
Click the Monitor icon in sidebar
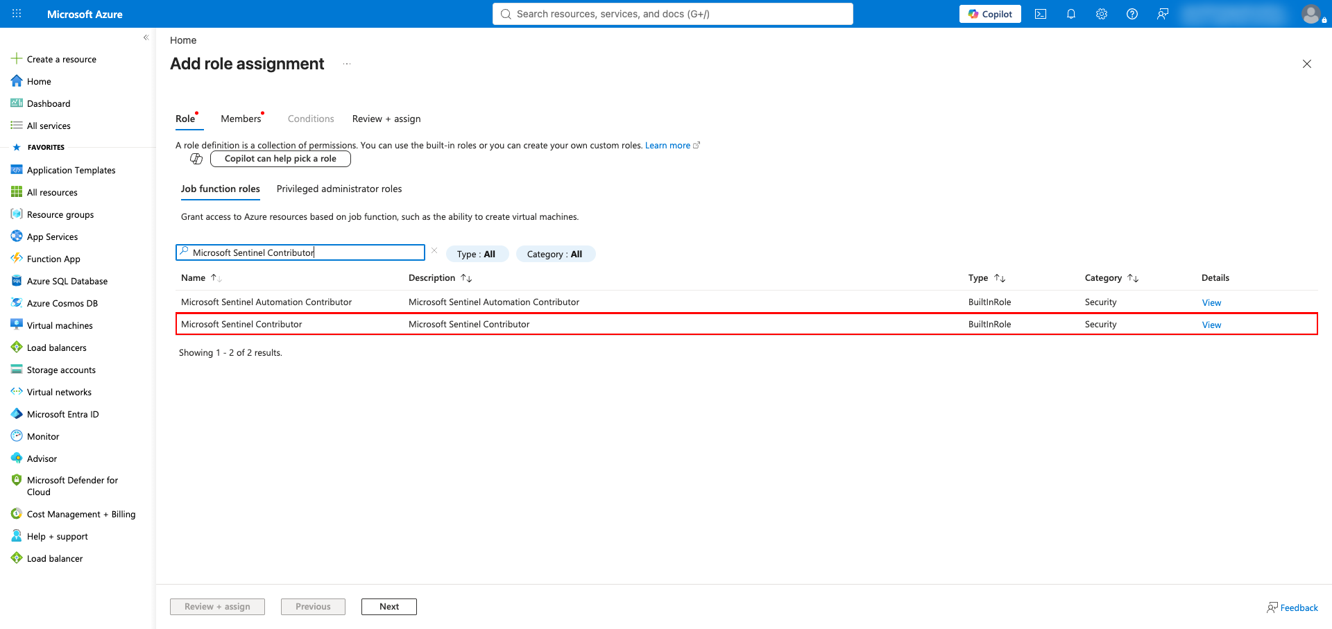(x=17, y=436)
